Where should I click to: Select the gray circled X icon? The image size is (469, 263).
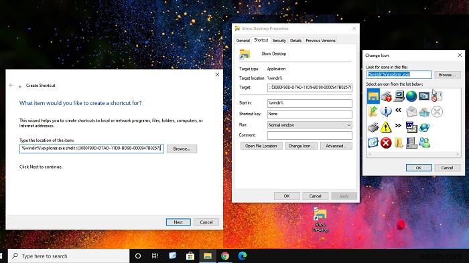pyautogui.click(x=437, y=112)
